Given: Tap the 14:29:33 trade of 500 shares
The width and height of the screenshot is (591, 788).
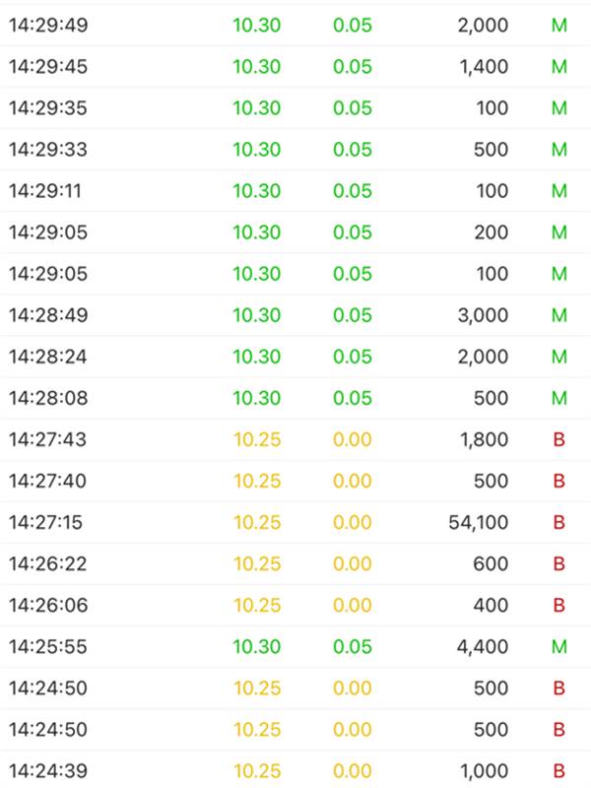Looking at the screenshot, I should 295,150.
